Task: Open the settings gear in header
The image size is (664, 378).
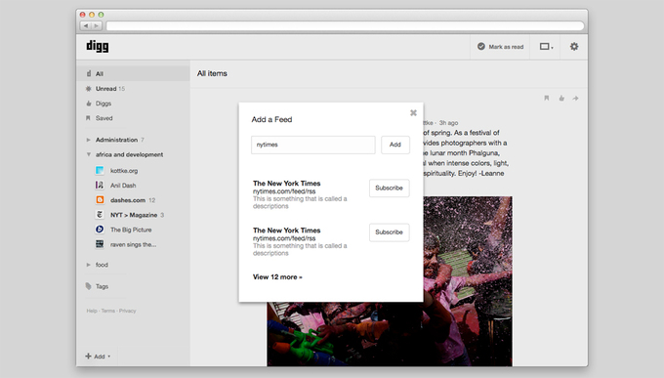Action: 574,47
